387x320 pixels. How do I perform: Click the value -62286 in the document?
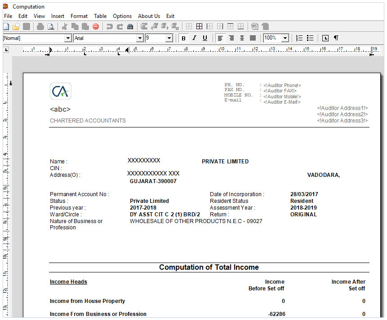pos(276,314)
